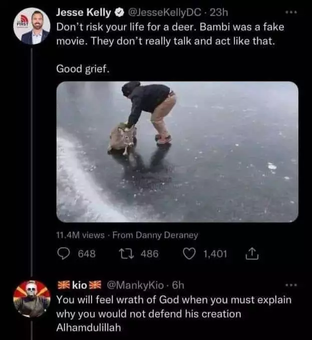Click Jesse Kelly's verified badge
The image size is (312, 340).
click(119, 13)
